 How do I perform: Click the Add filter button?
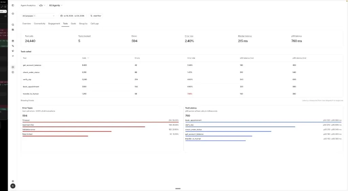click(x=95, y=16)
